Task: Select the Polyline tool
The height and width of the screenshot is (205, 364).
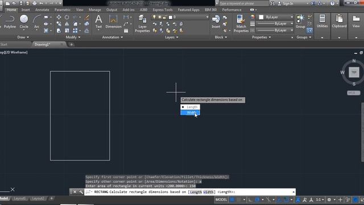Action: [x=10, y=22]
